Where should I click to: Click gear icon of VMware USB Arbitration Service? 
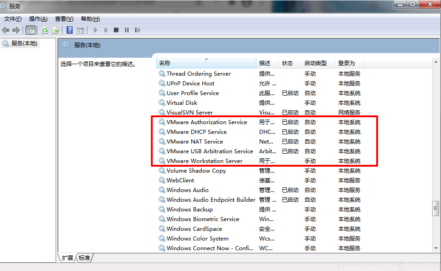pos(161,151)
